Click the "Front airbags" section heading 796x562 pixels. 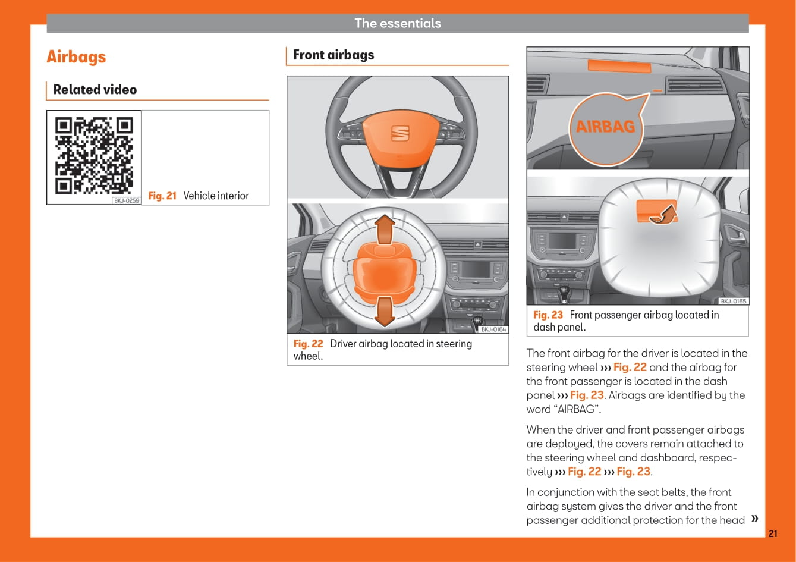coord(333,55)
